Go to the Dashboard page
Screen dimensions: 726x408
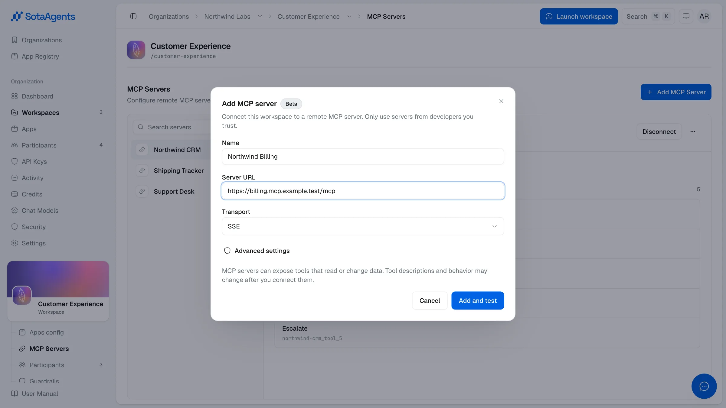38,96
